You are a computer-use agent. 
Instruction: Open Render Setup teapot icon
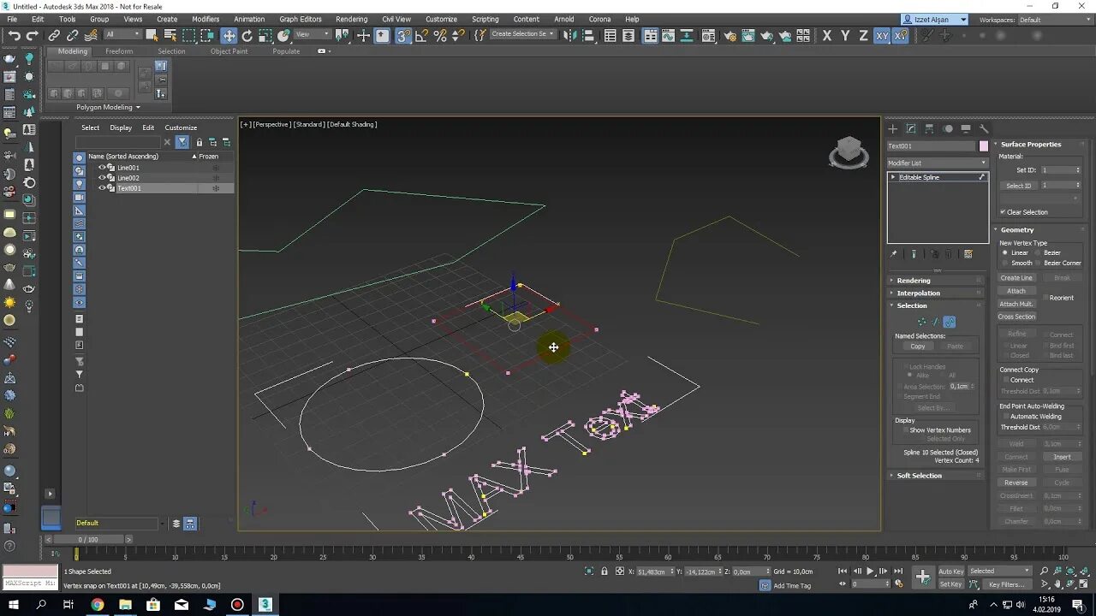(730, 36)
